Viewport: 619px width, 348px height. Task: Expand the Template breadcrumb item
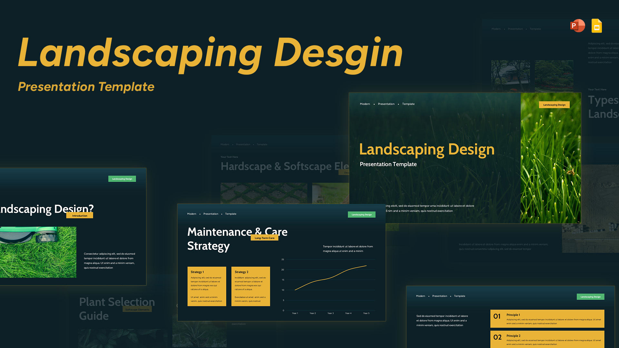tap(408, 104)
